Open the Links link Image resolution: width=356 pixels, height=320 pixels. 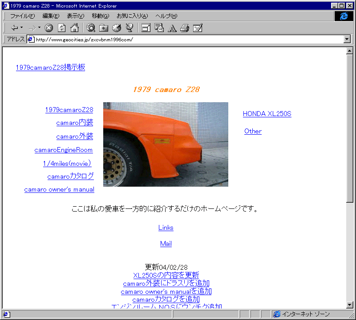tap(166, 228)
